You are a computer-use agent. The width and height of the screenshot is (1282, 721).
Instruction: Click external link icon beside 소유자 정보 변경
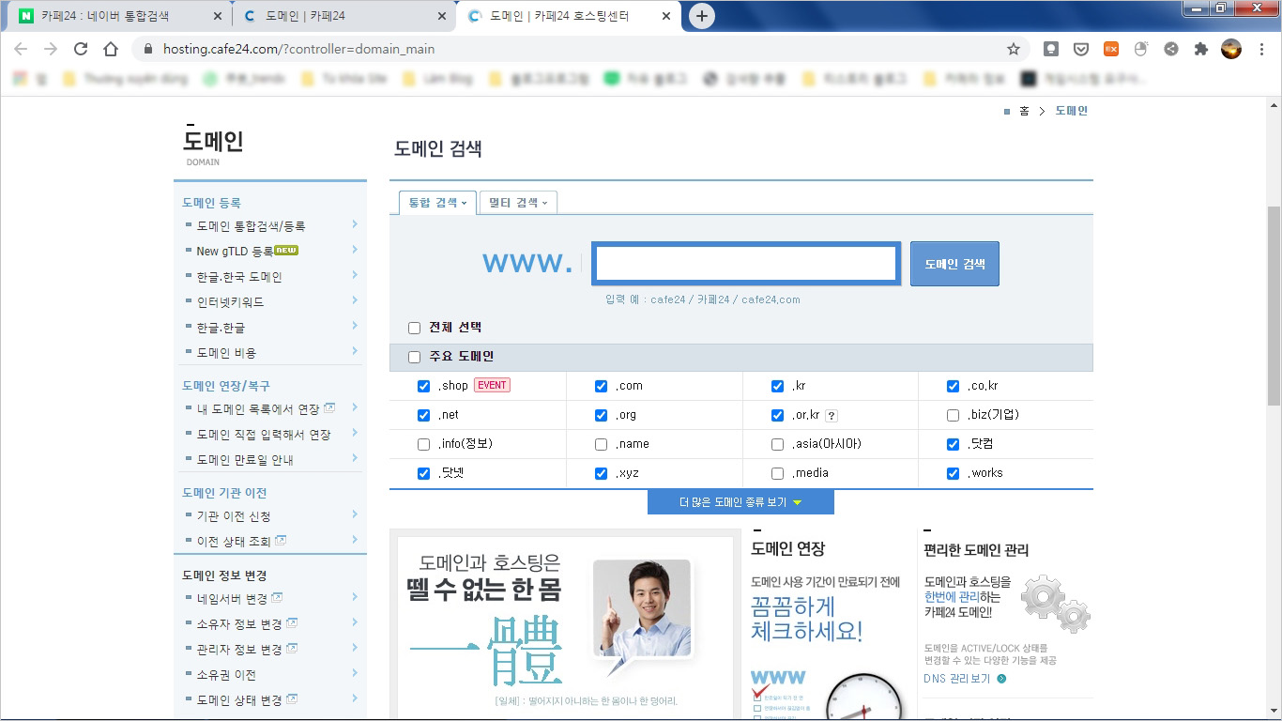[x=292, y=622]
